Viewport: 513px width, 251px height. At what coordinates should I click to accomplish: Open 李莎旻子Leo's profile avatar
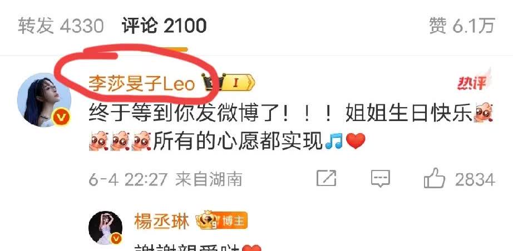(44, 99)
